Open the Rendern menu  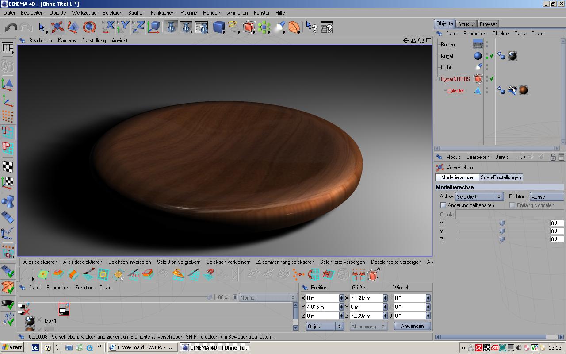[212, 13]
